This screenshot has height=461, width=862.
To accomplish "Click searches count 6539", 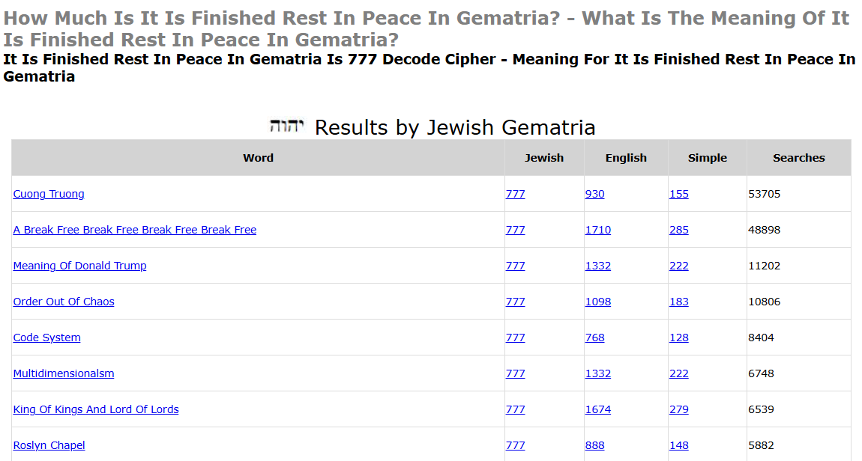I will pyautogui.click(x=761, y=409).
